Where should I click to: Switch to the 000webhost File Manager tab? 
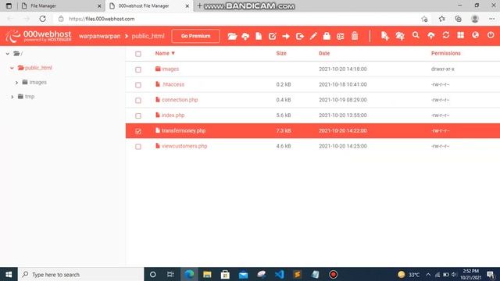149,5
